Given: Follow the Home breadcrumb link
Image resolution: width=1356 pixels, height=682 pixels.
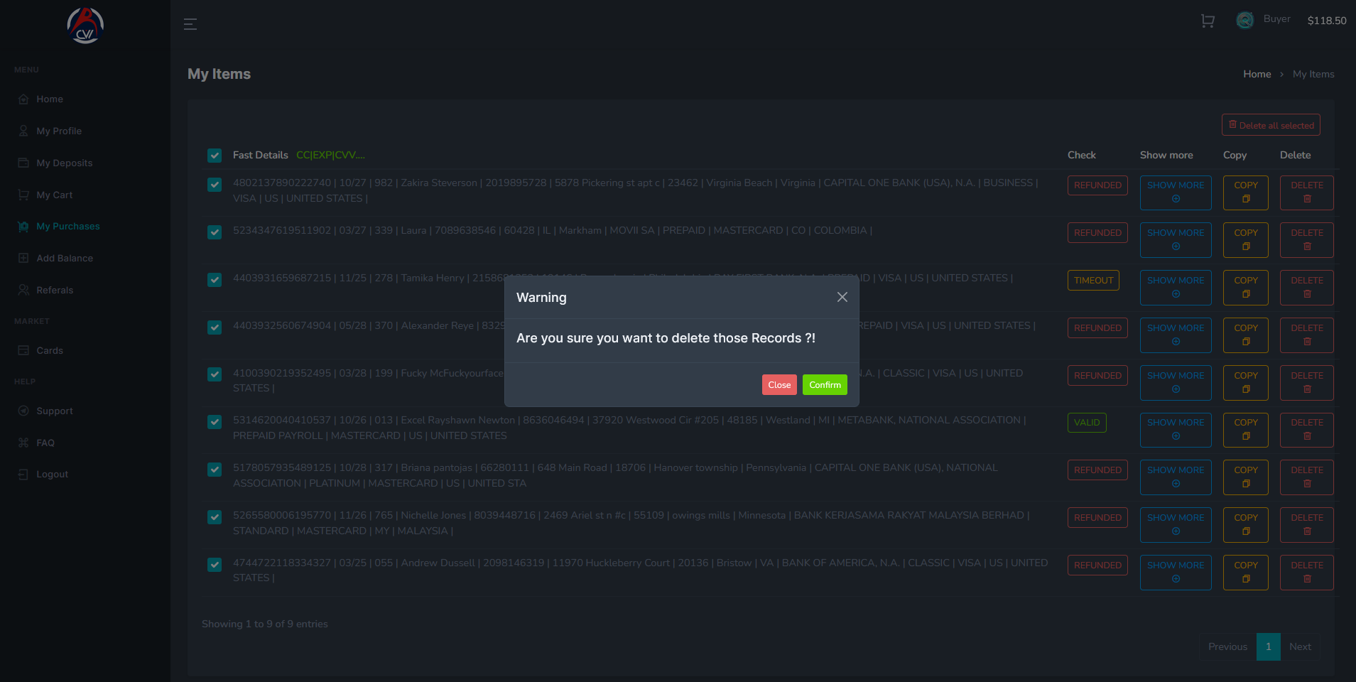Looking at the screenshot, I should [1257, 74].
